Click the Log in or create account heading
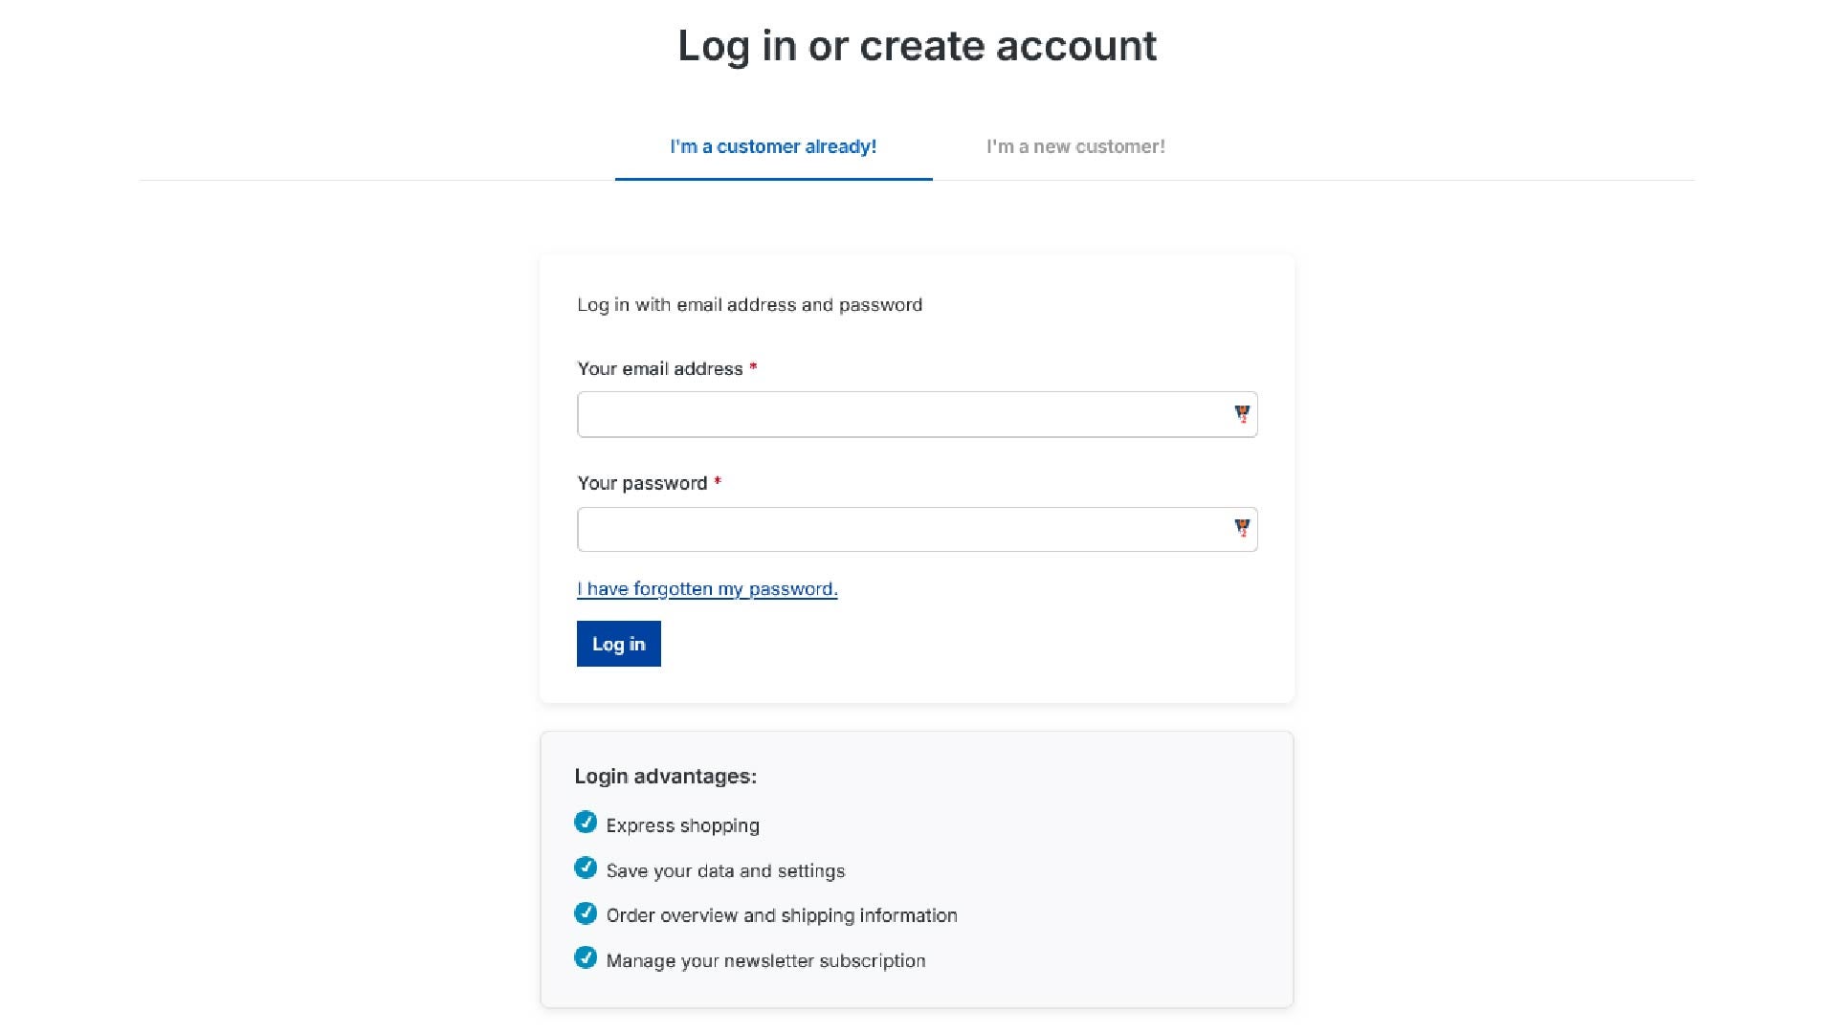Screen dimensions: 1837x1033 [x=917, y=44]
